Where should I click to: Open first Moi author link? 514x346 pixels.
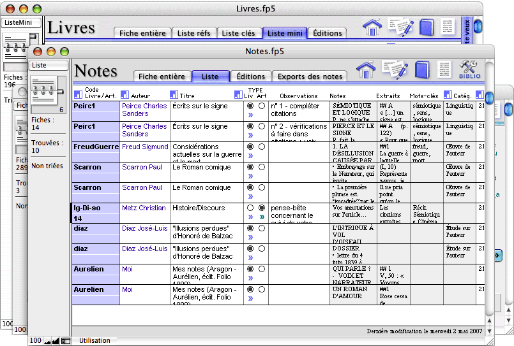click(x=127, y=269)
